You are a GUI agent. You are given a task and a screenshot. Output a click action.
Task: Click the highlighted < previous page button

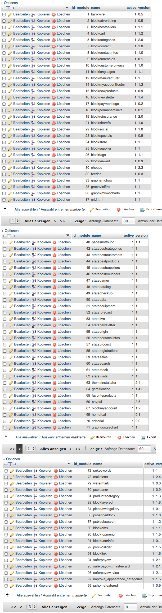[x=19, y=449]
